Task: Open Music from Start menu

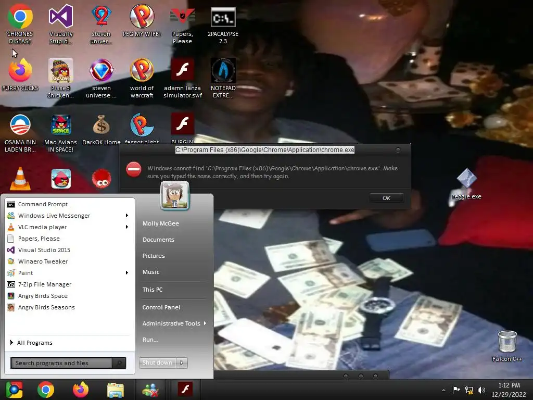Action: click(151, 272)
